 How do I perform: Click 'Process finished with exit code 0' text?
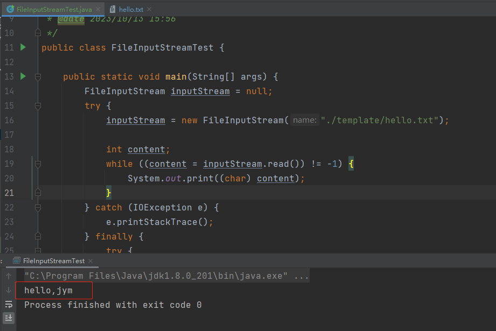(x=113, y=305)
